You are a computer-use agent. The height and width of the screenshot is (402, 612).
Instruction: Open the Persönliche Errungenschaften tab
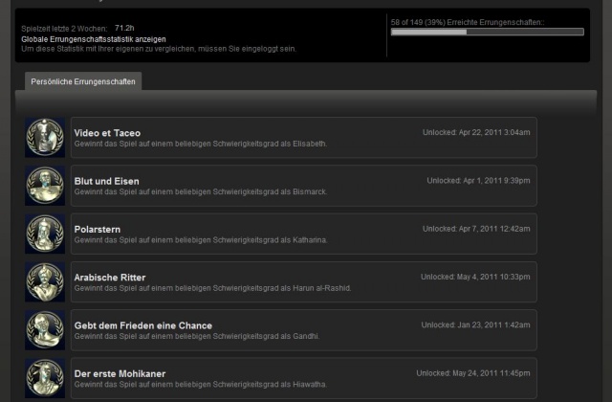tap(83, 81)
